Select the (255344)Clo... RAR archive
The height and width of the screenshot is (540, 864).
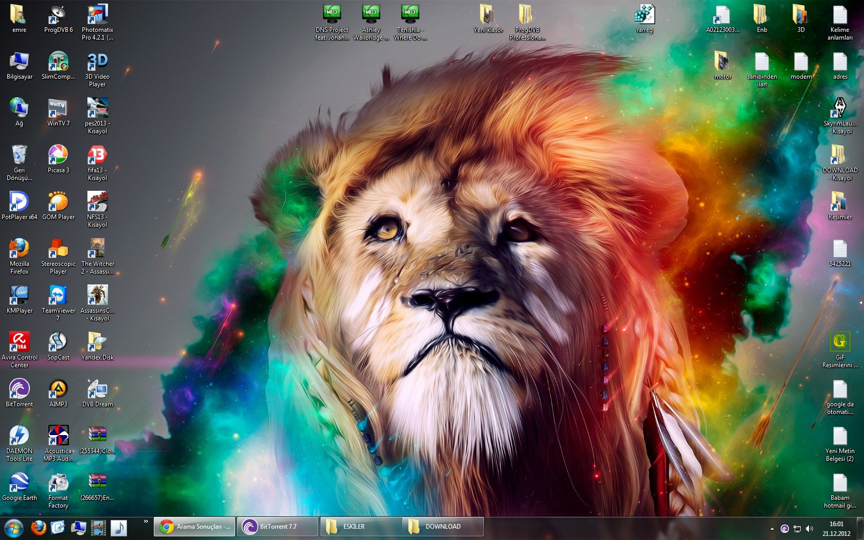[x=97, y=440]
